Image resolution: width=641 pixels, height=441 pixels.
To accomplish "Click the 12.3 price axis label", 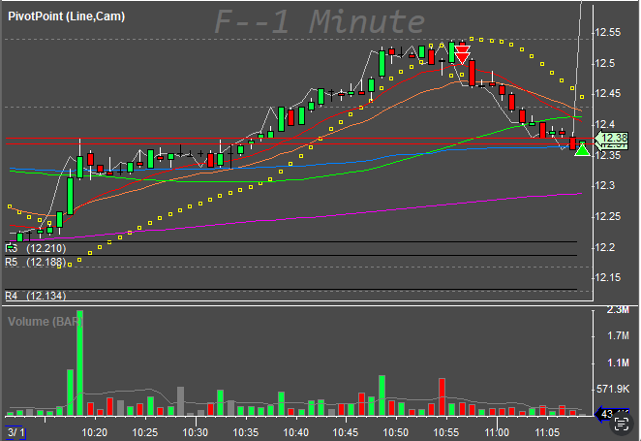I will (x=605, y=186).
